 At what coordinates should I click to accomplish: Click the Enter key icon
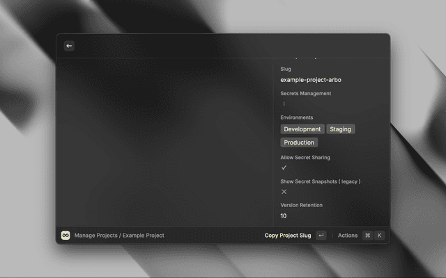click(x=321, y=236)
